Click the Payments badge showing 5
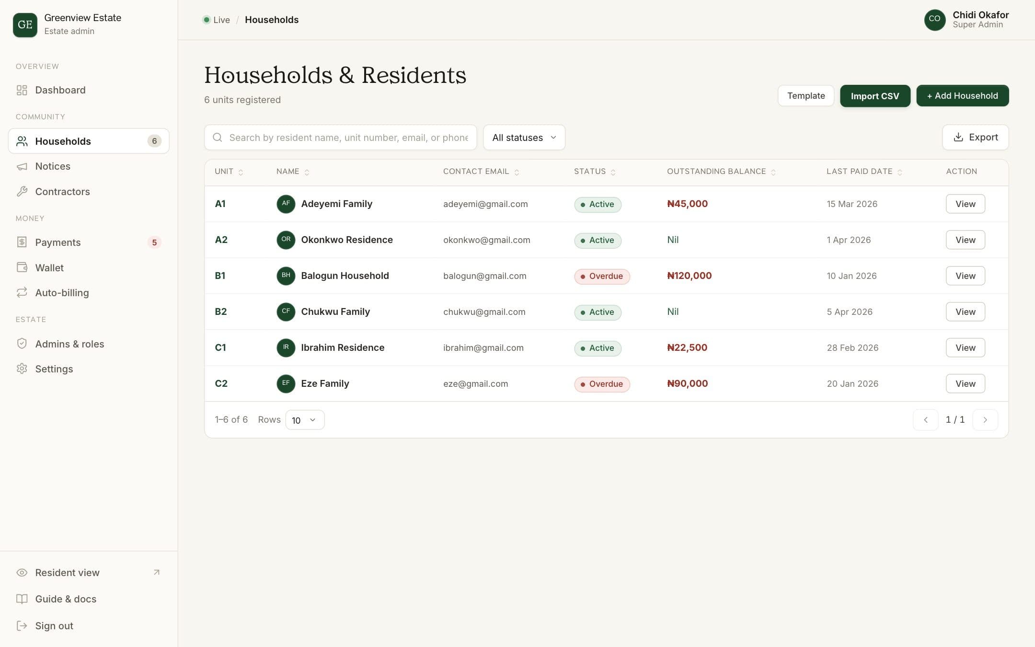1035x647 pixels. click(154, 243)
